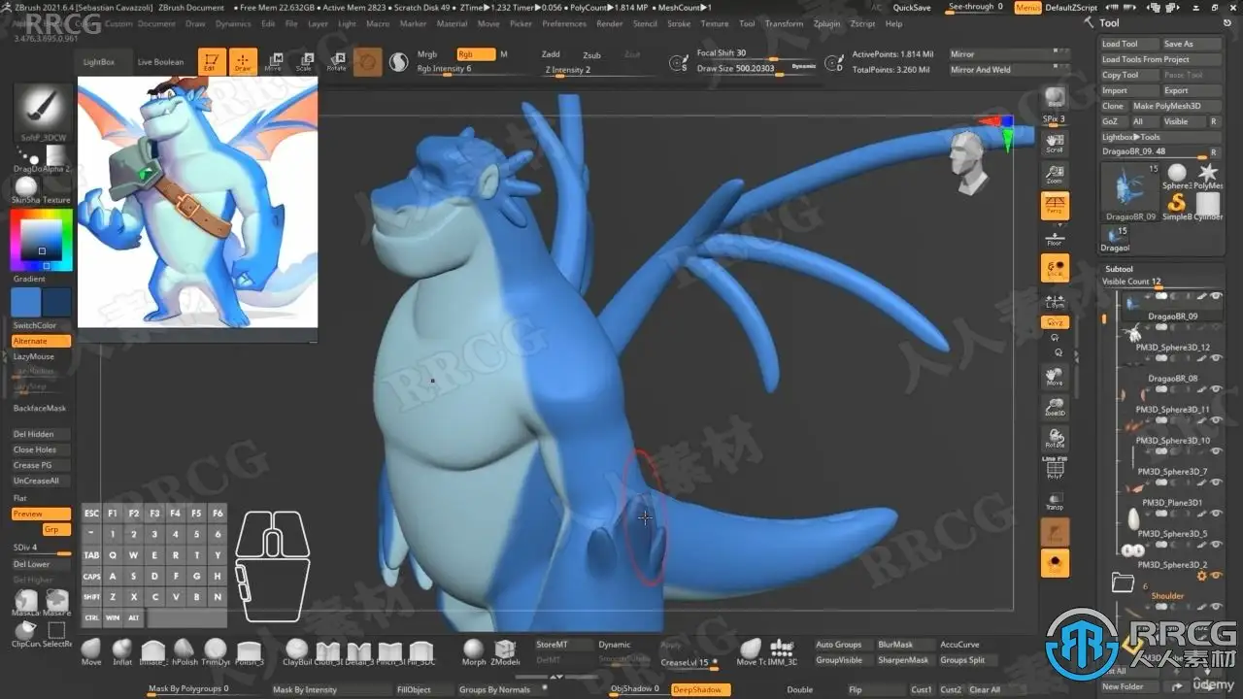
Task: Select the Scale transform icon
Action: point(304,61)
